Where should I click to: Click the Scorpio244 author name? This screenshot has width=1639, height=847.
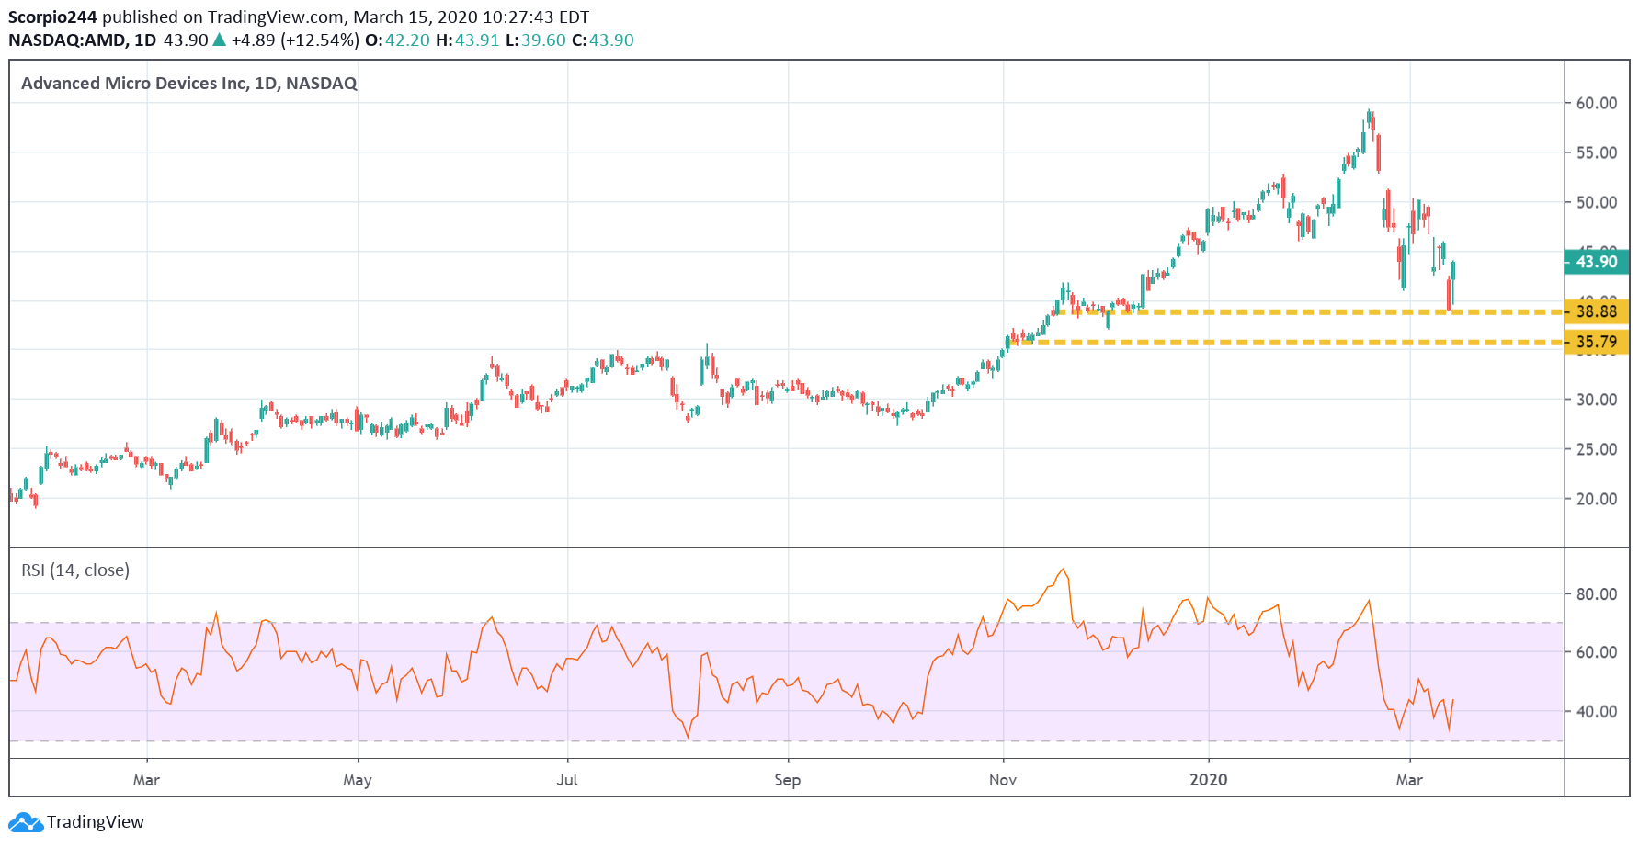(x=52, y=17)
